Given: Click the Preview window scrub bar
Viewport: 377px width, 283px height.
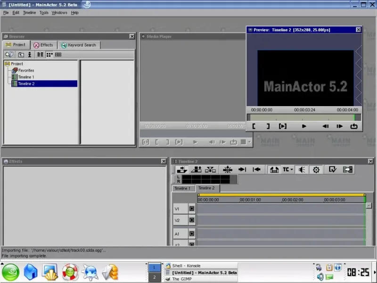Looking at the screenshot, I should [304, 117].
